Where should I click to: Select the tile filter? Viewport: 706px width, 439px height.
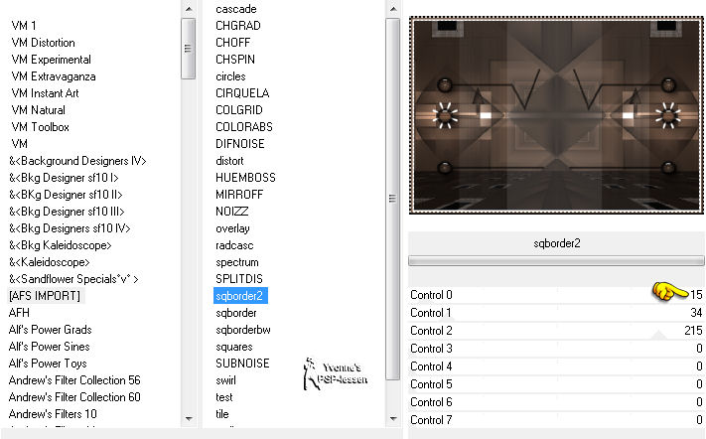coord(222,414)
